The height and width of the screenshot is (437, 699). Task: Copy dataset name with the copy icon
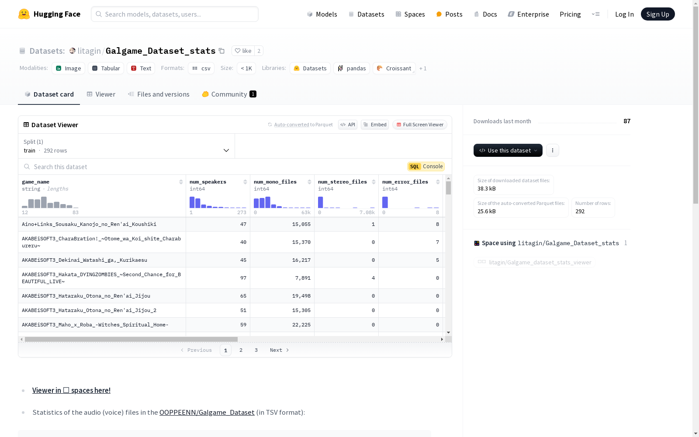(x=221, y=51)
